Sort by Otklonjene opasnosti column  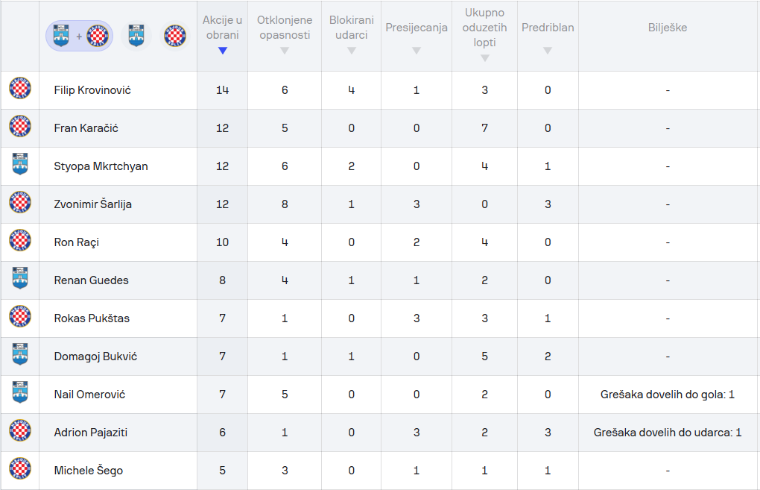pyautogui.click(x=285, y=35)
